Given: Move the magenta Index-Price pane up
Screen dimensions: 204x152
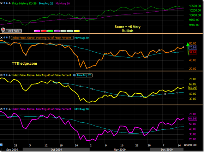Looking at the screenshot, I should click(4, 109).
